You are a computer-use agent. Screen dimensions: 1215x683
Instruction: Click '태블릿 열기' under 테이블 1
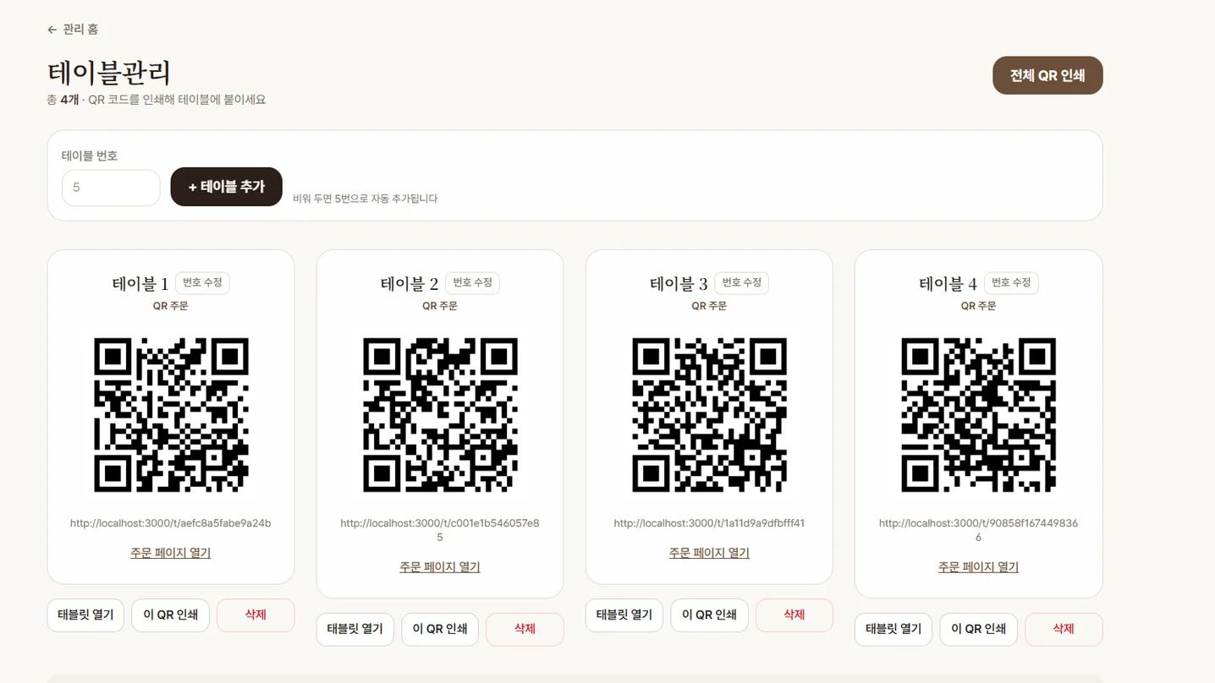[85, 615]
